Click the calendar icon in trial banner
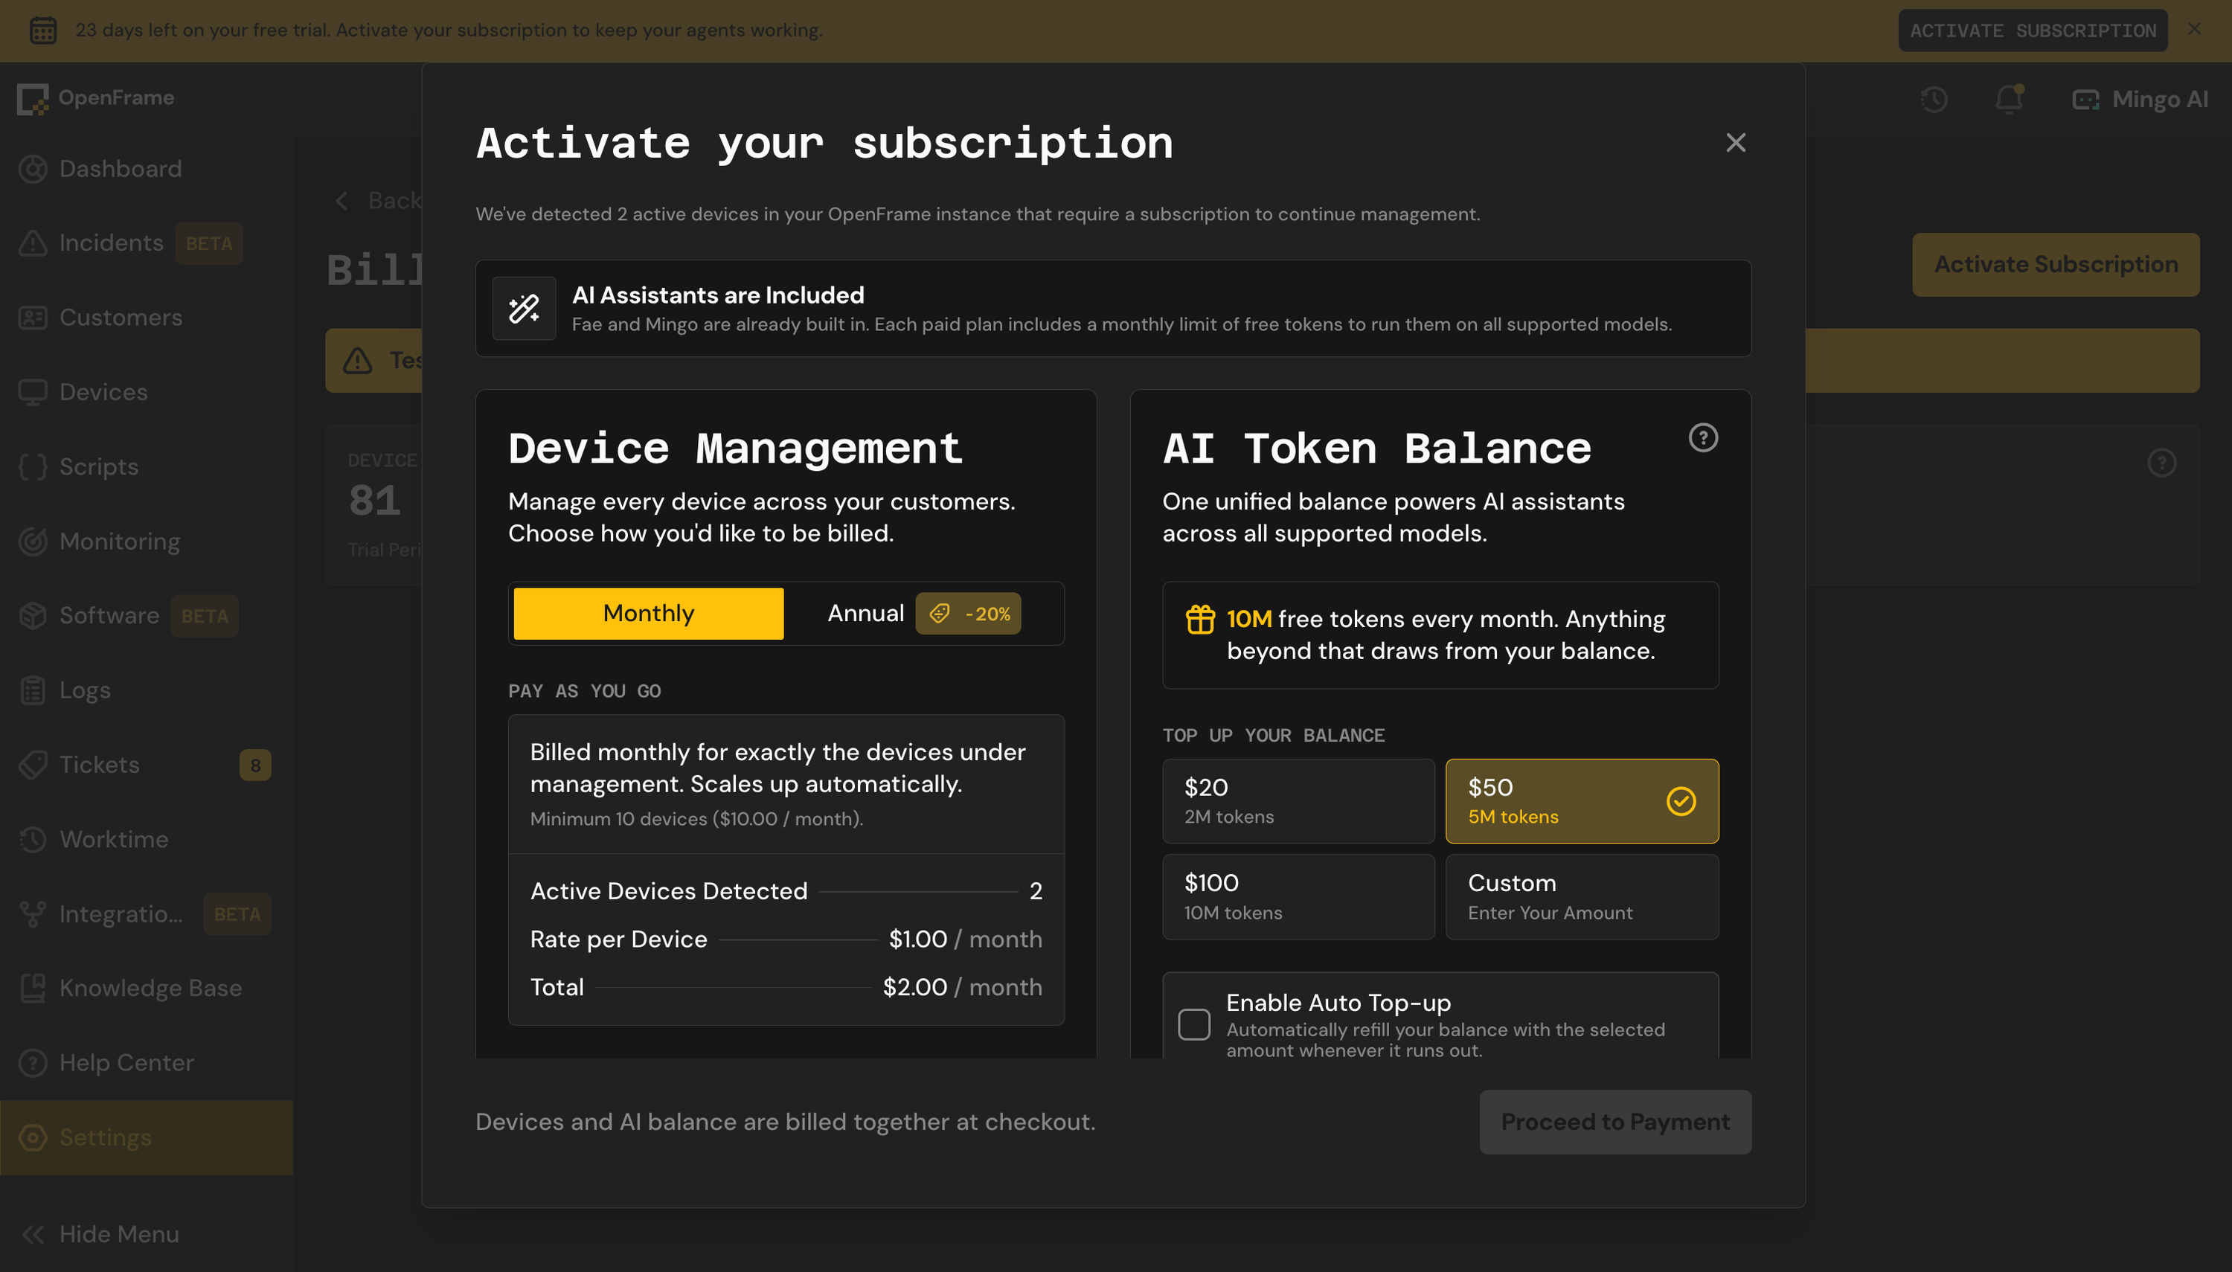The image size is (2232, 1272). click(x=43, y=30)
